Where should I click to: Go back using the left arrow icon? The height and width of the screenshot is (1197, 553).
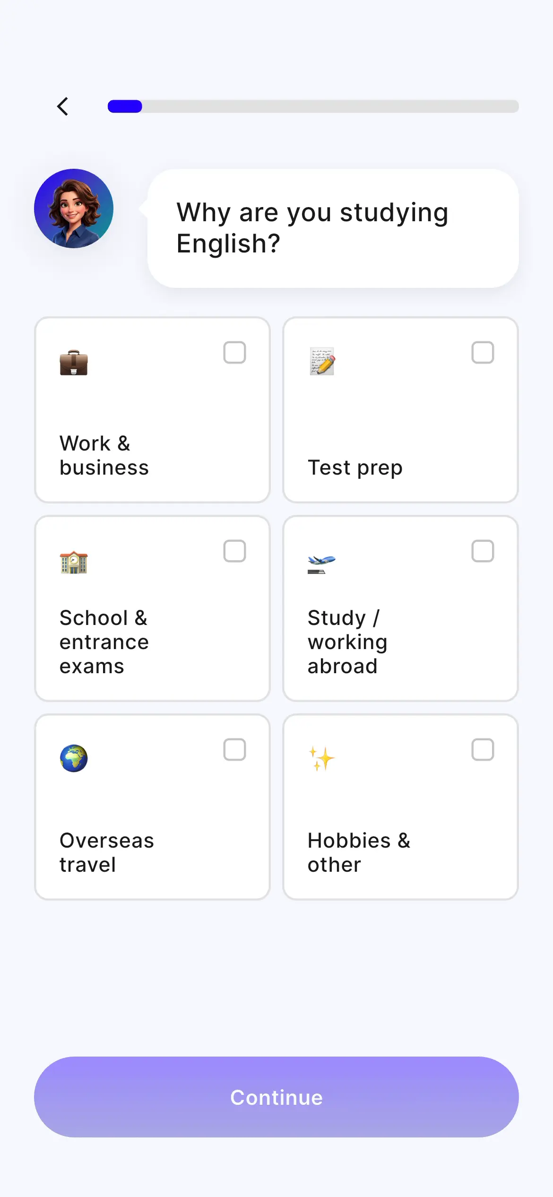coord(63,106)
